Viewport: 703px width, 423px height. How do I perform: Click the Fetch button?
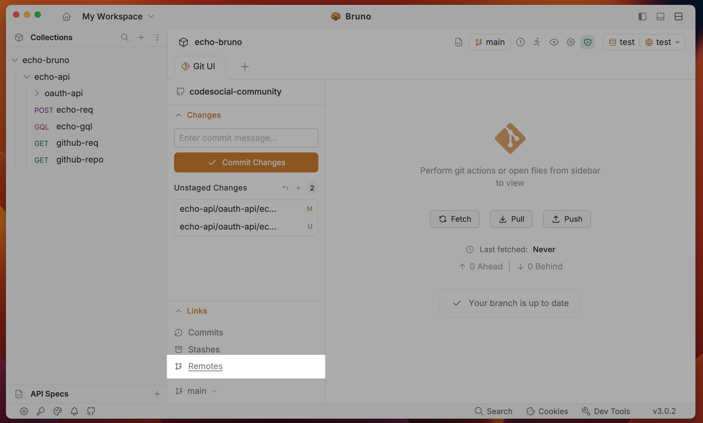pos(454,219)
